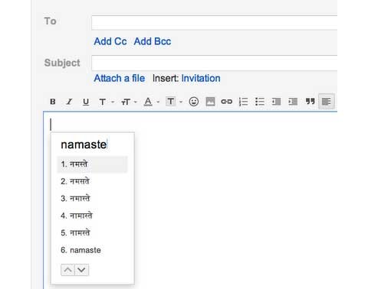Create a bulleted list

260,102
